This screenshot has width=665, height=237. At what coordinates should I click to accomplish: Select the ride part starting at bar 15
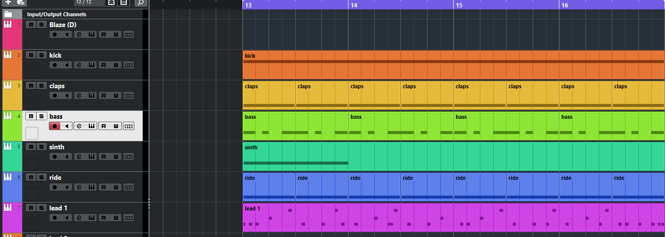point(480,187)
